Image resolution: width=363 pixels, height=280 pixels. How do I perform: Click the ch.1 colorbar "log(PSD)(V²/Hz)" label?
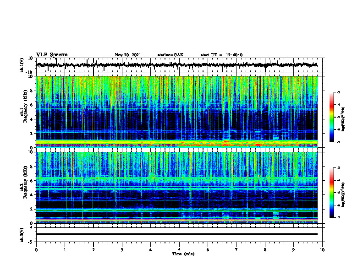[x=343, y=119]
